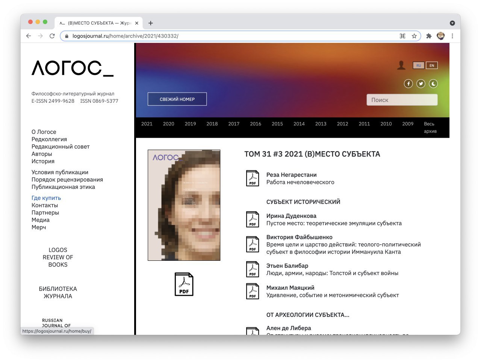Download PDF for Виктория Файбышенко article
The height and width of the screenshot is (362, 481).
pyautogui.click(x=253, y=244)
